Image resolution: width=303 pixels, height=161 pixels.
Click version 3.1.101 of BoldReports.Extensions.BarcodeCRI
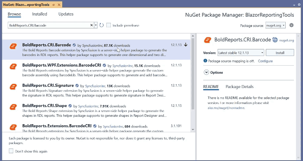point(176,126)
